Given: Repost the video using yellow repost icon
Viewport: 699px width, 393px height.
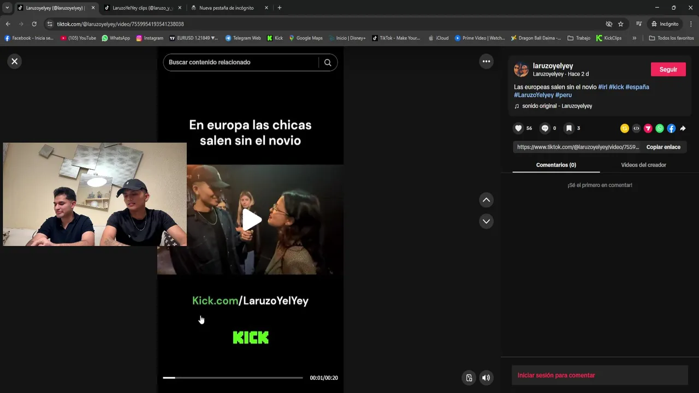Looking at the screenshot, I should pyautogui.click(x=624, y=128).
